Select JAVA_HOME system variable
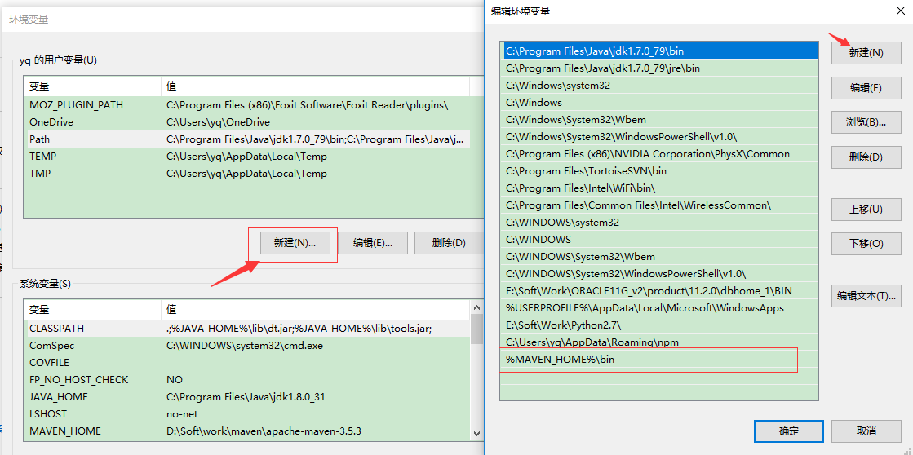913x455 pixels. pos(247,397)
